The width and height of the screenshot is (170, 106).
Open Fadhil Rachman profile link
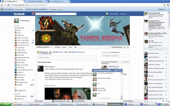[114, 67]
